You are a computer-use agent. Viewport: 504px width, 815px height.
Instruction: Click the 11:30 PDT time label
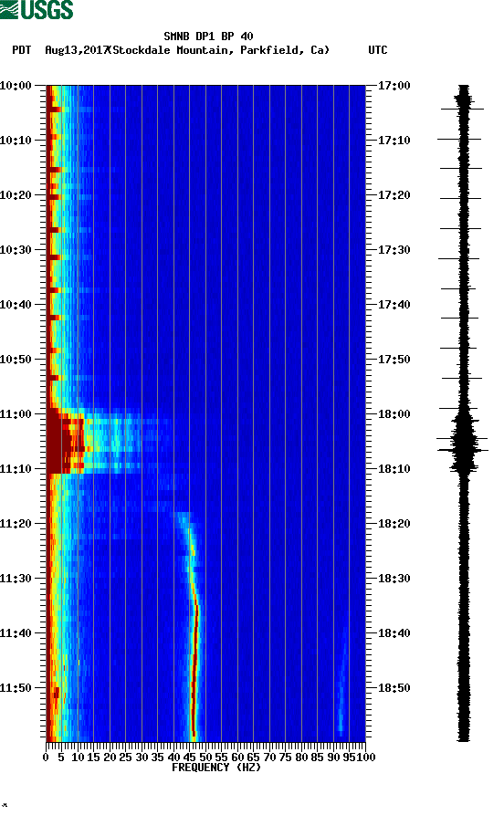(16, 579)
